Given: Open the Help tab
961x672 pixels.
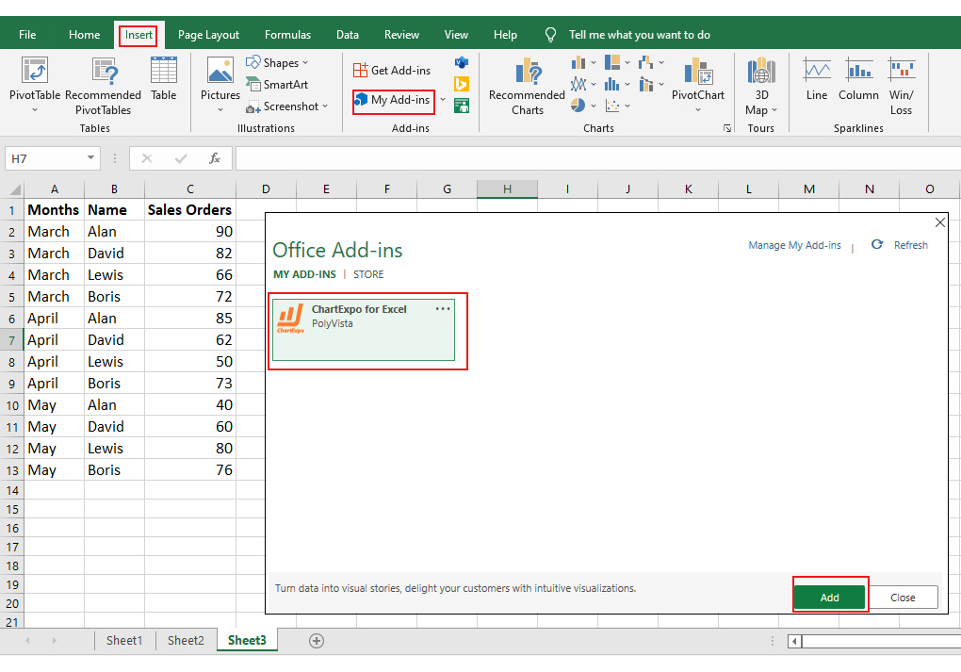Looking at the screenshot, I should (505, 35).
